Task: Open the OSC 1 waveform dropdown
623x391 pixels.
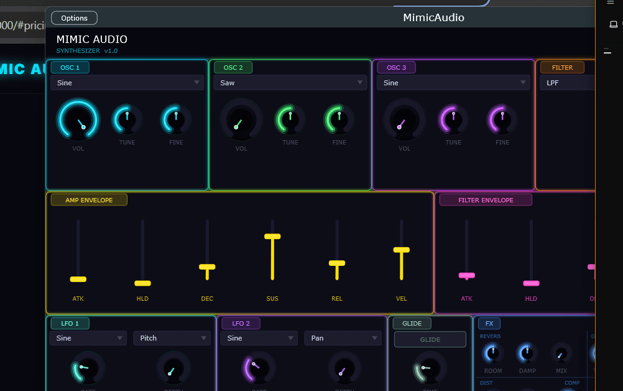Action: click(127, 83)
